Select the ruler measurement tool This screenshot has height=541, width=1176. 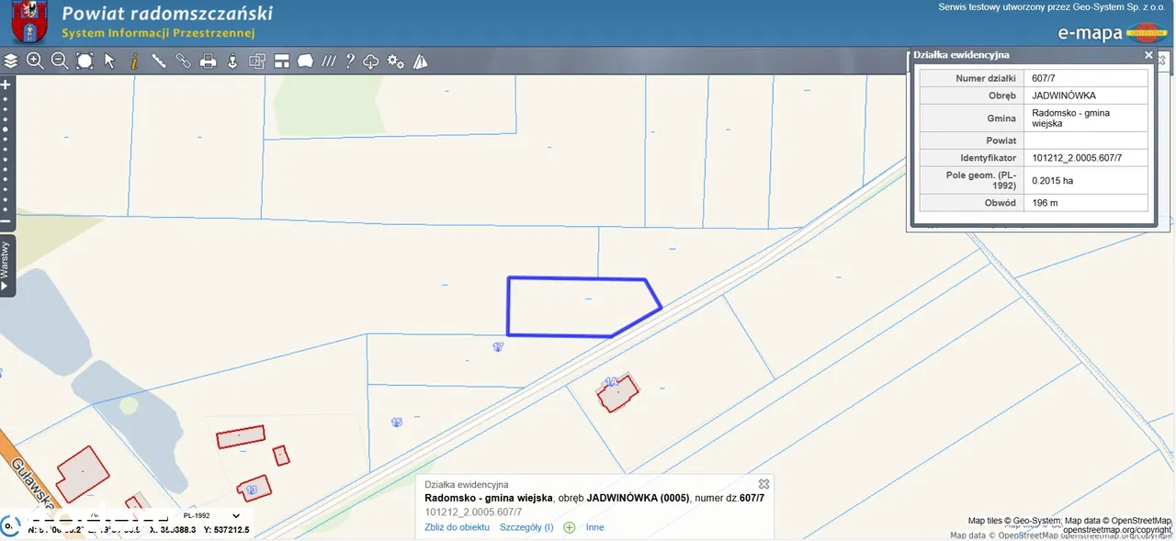coord(159,62)
